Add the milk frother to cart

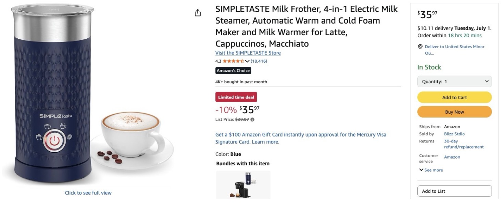tap(454, 98)
